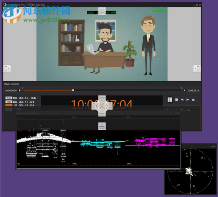Click the vectorscope circular display
Image resolution: width=218 pixels, height=197 pixels.
point(190,171)
